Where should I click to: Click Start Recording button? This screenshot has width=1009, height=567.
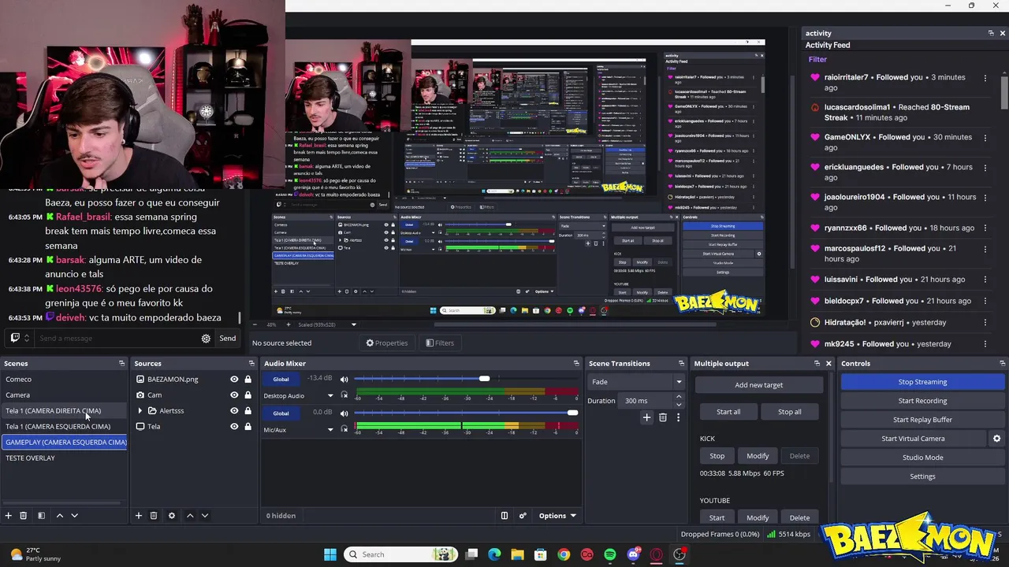922,401
